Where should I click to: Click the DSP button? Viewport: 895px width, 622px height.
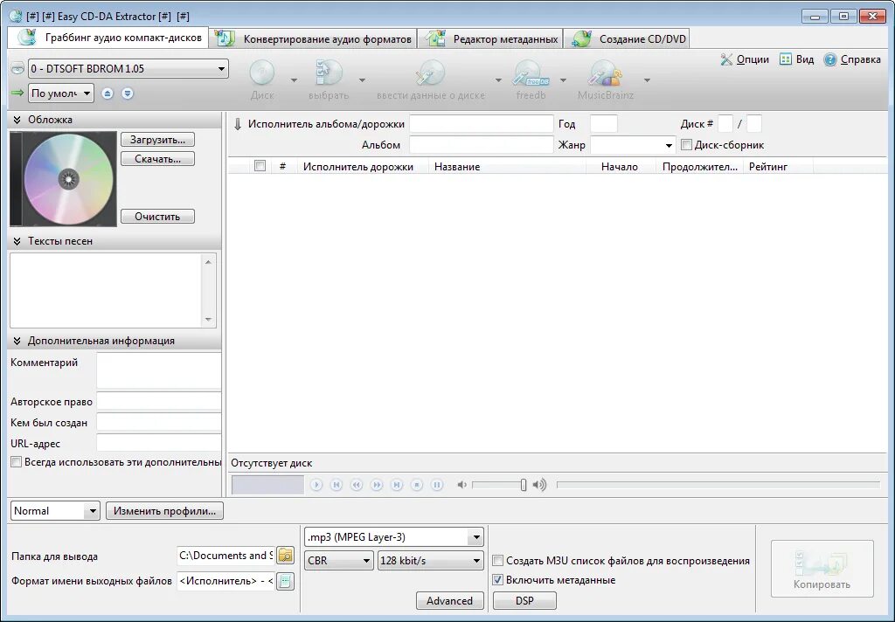(524, 600)
